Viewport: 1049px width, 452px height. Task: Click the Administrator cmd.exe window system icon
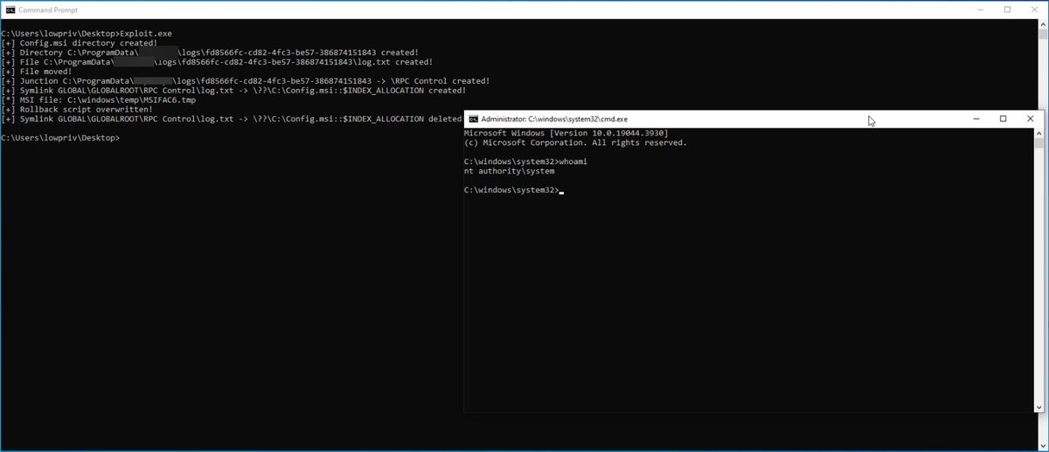[472, 119]
